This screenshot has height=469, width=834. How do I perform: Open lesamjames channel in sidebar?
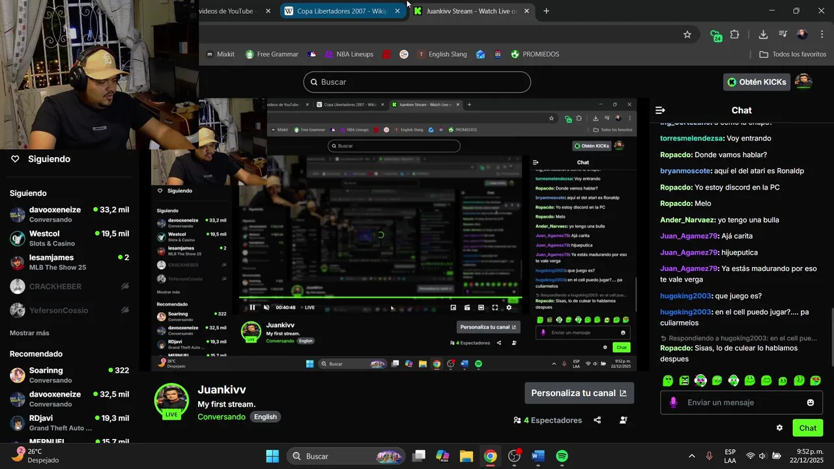(x=69, y=262)
